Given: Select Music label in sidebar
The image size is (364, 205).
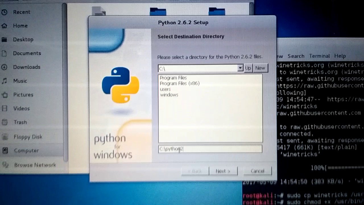Looking at the screenshot, I should (20, 81).
